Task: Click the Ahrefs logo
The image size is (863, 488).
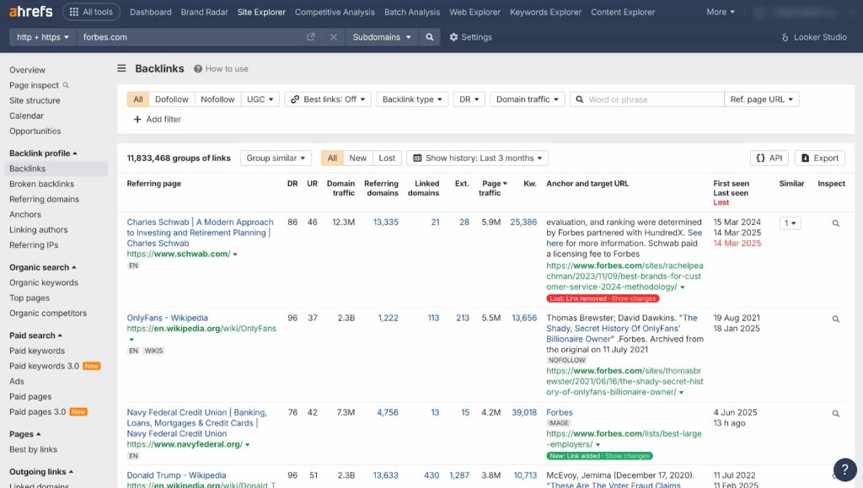Action: tap(31, 11)
